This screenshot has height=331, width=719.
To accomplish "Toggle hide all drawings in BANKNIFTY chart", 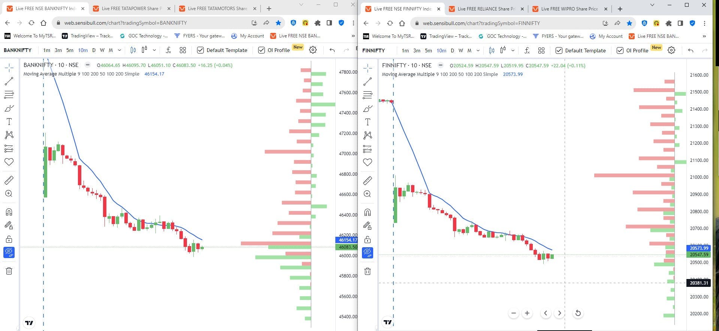I will click(x=9, y=252).
